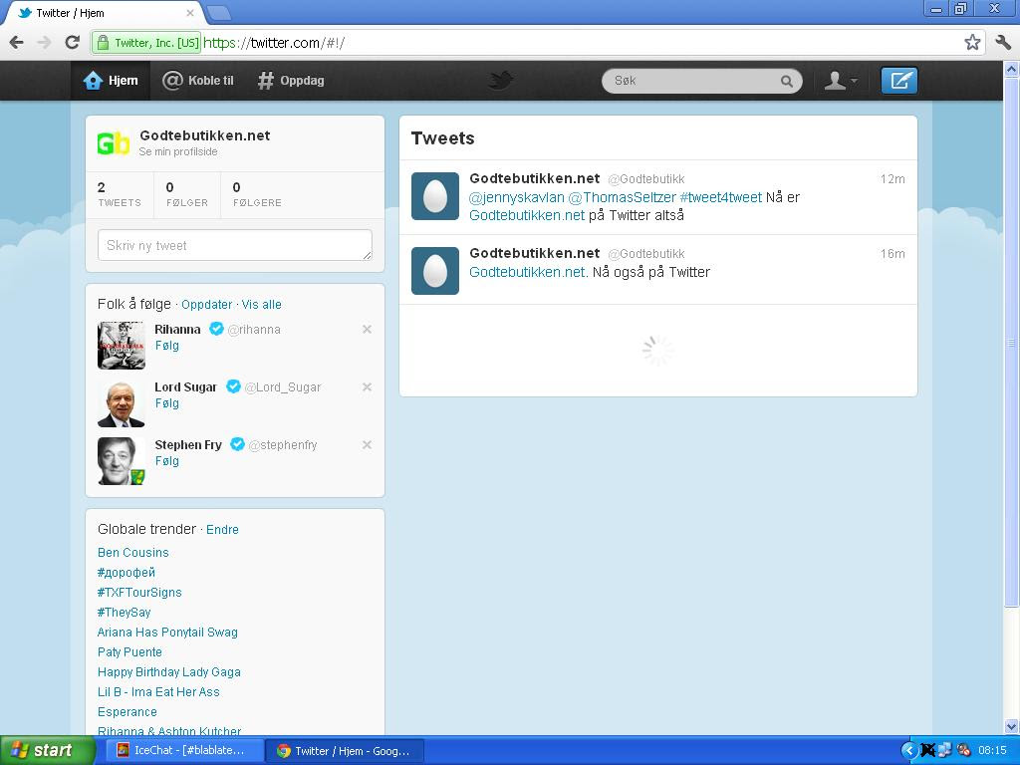The width and height of the screenshot is (1020, 765).
Task: Click the address bar URL
Action: click(x=274, y=43)
